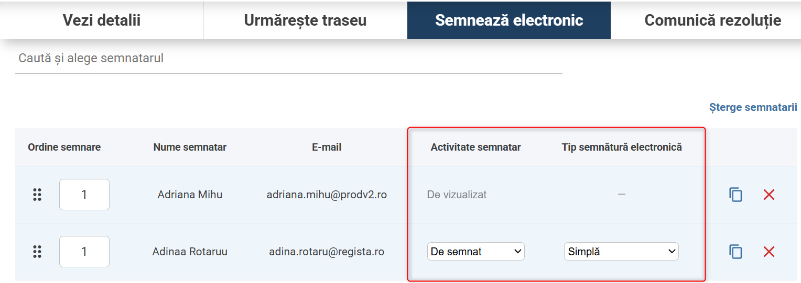Image resolution: width=801 pixels, height=283 pixels.
Task: Open the 'De semnat' activity dropdown
Action: tap(475, 252)
